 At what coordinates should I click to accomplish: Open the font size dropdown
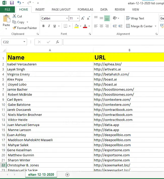pyautogui.click(x=78, y=18)
